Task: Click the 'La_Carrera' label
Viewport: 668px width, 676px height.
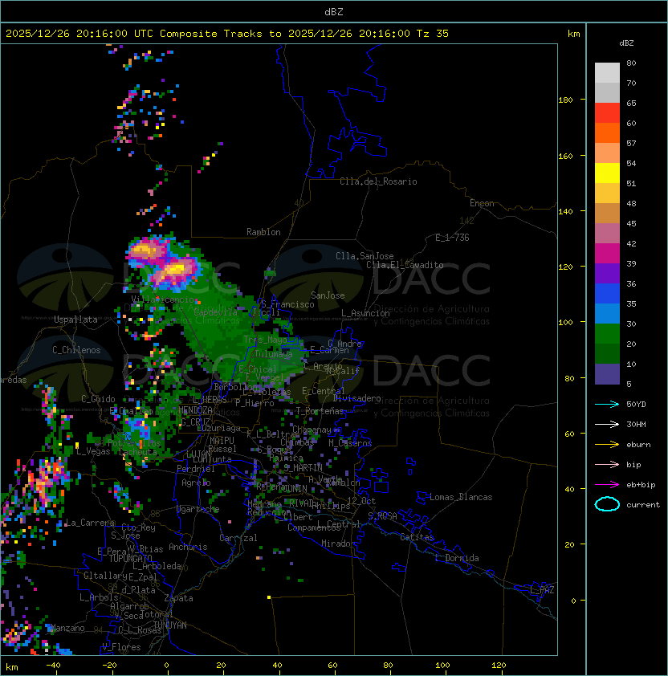Action: click(90, 523)
